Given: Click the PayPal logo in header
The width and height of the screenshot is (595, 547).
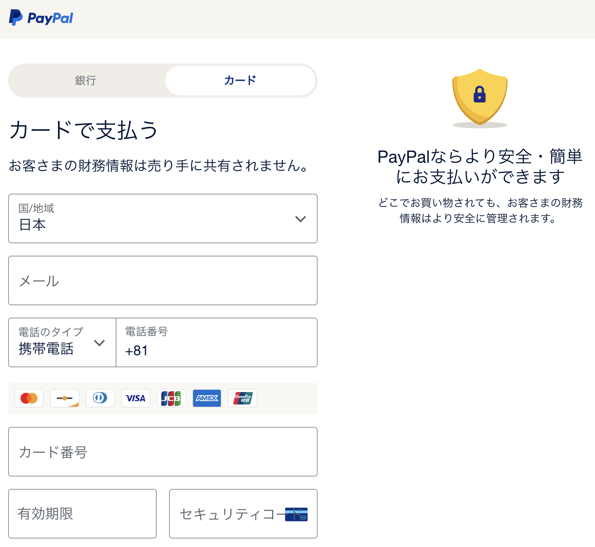Looking at the screenshot, I should tap(41, 18).
